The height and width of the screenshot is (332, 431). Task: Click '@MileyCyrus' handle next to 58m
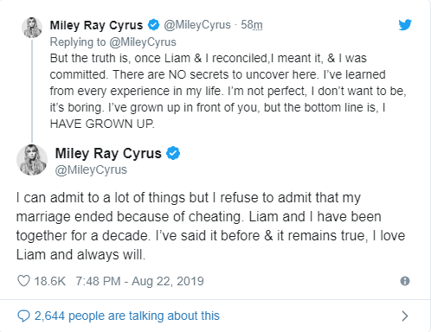[197, 25]
